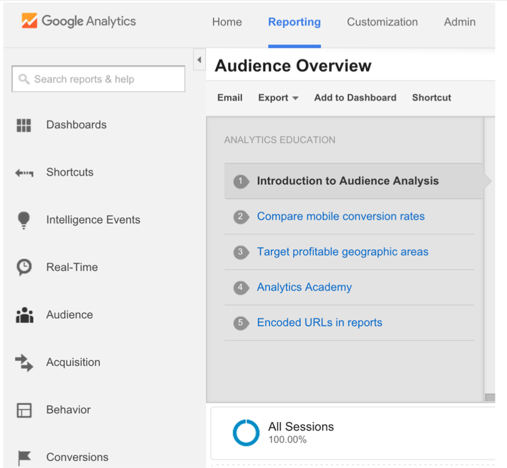
Task: Expand Behavior section in the sidebar
Action: pyautogui.click(x=68, y=410)
